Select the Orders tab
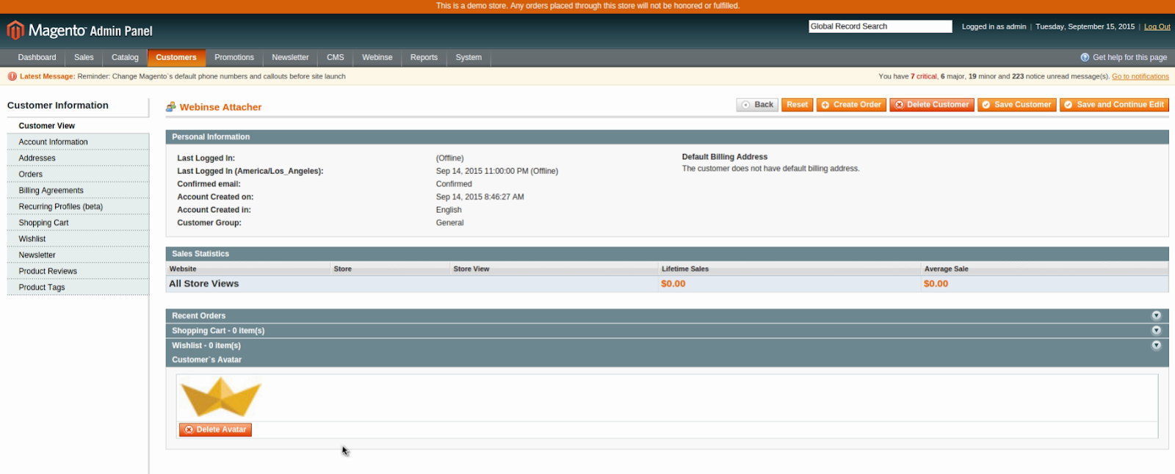This screenshot has height=474, width=1175. [78, 174]
